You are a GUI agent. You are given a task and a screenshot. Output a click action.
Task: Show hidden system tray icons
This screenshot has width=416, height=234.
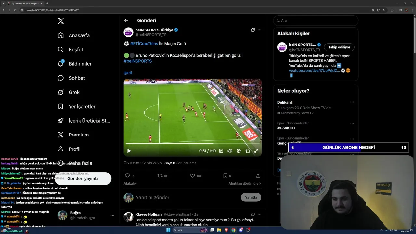pyautogui.click(x=382, y=230)
